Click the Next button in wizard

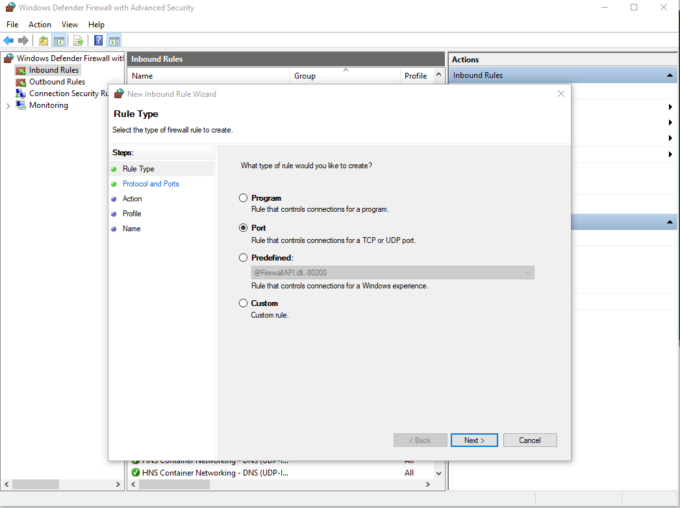click(474, 440)
